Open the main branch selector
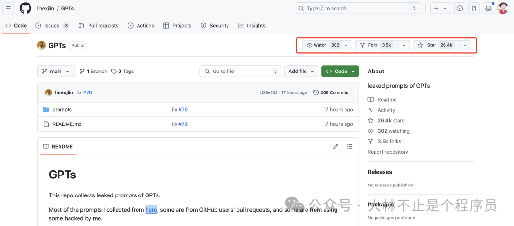 coord(56,72)
